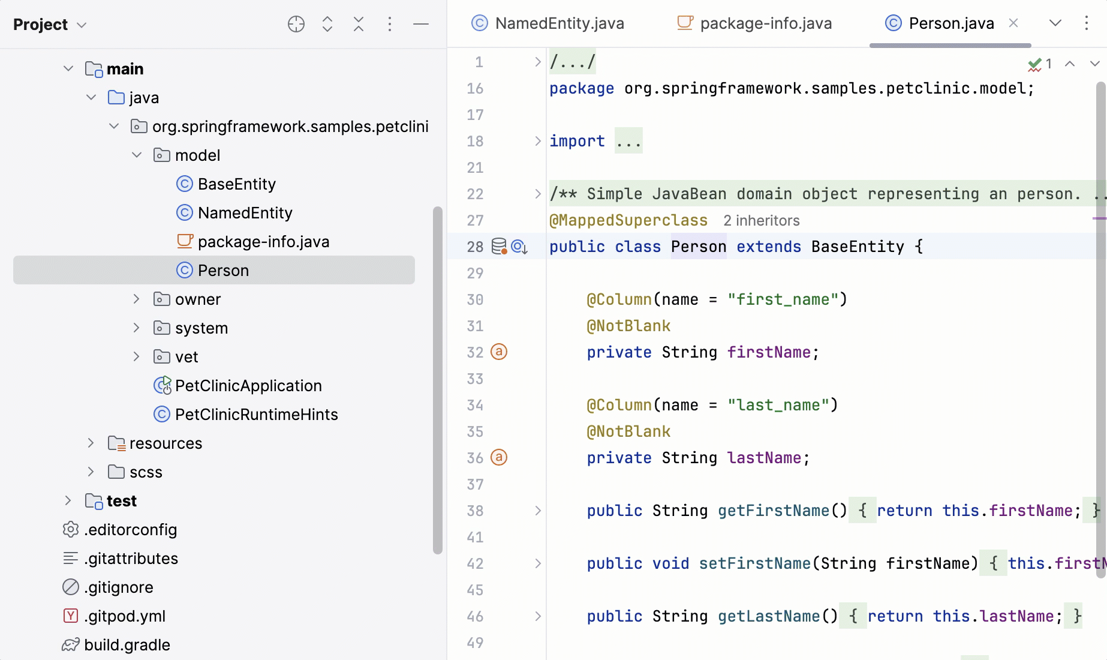This screenshot has height=660, width=1107.
Task: Click the Select Opened File crosshair icon
Action: (296, 24)
